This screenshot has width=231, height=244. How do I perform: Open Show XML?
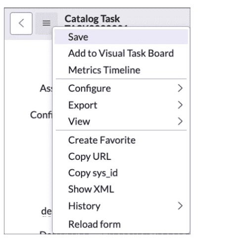click(x=121, y=189)
